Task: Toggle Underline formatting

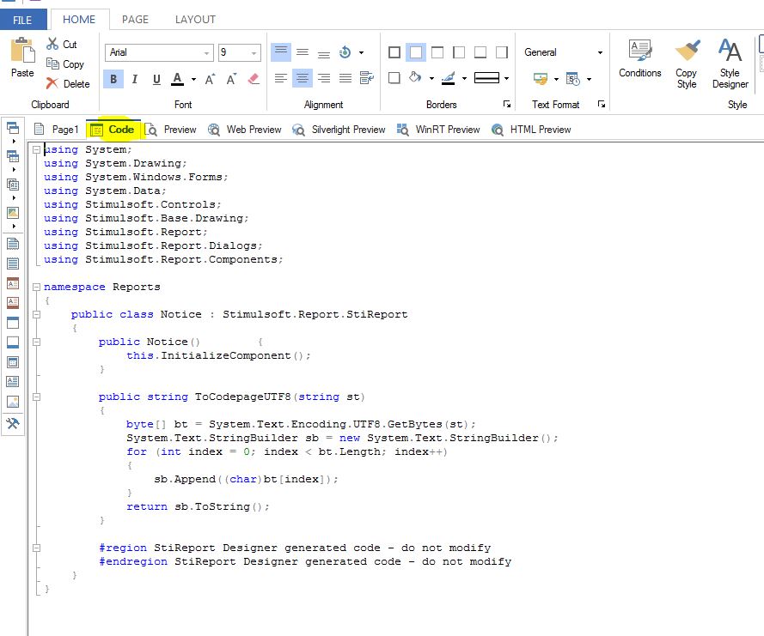Action: pos(156,79)
